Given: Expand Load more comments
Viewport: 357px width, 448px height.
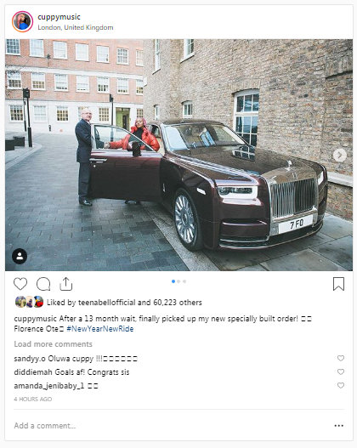Looking at the screenshot, I should [53, 344].
